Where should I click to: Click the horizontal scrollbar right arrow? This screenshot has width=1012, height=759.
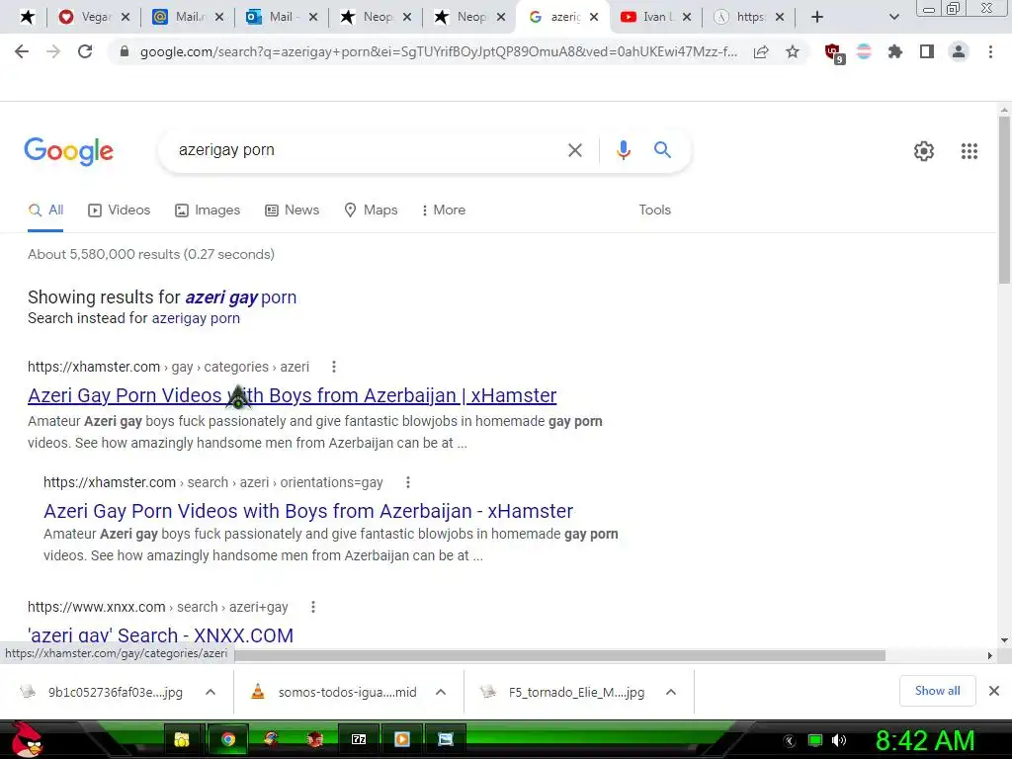(x=989, y=656)
